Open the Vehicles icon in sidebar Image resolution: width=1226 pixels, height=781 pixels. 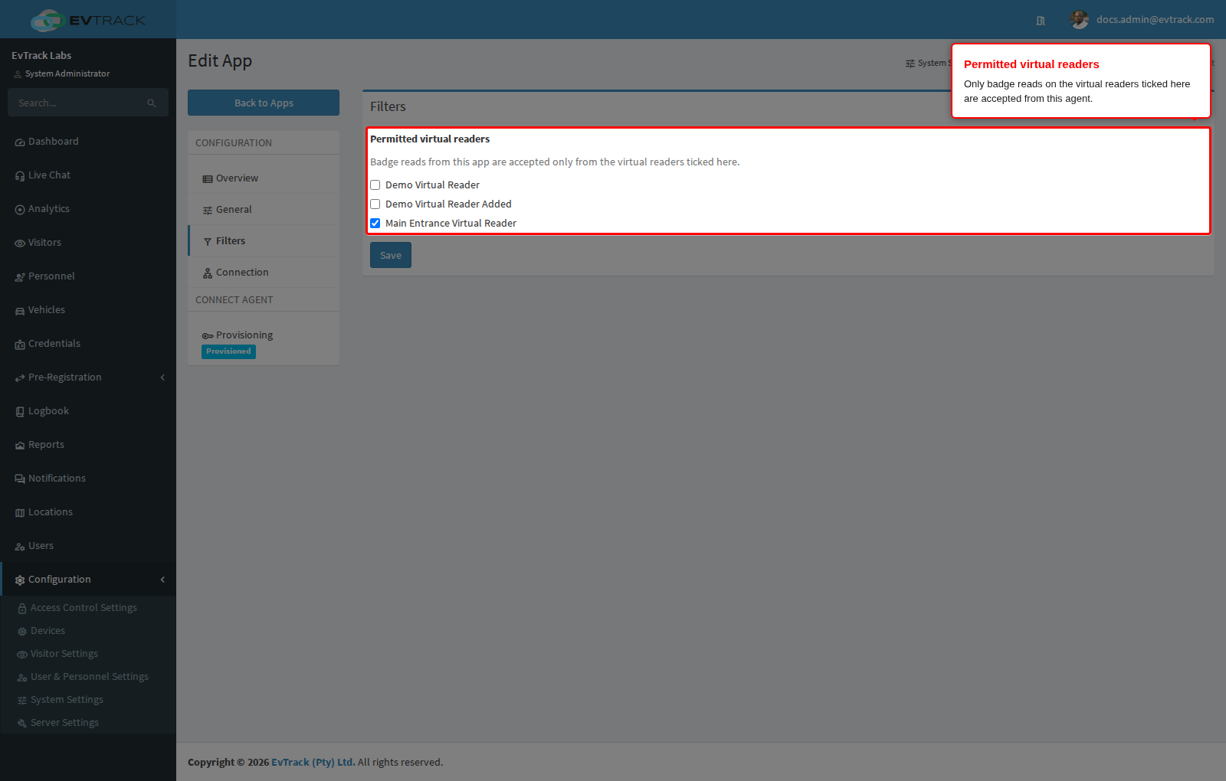[20, 311]
